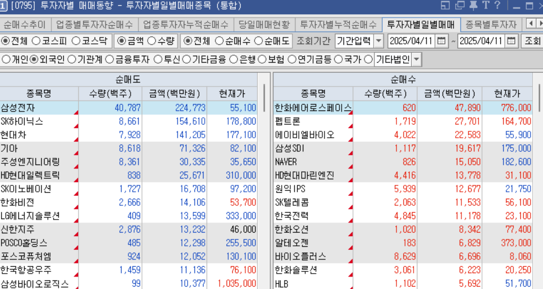
Task: Select the 코스피 radio button
Action: point(36,41)
